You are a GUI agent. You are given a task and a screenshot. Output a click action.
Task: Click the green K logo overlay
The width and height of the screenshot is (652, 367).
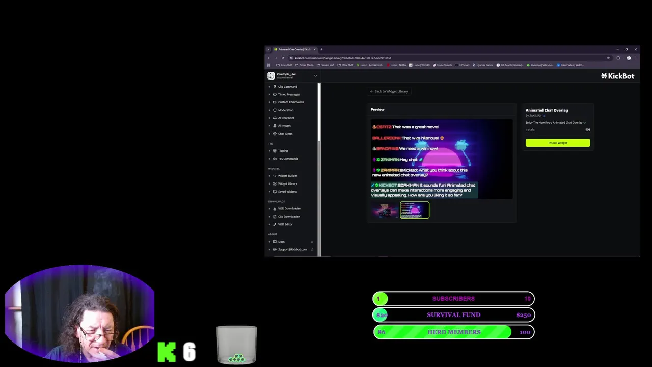(x=167, y=352)
